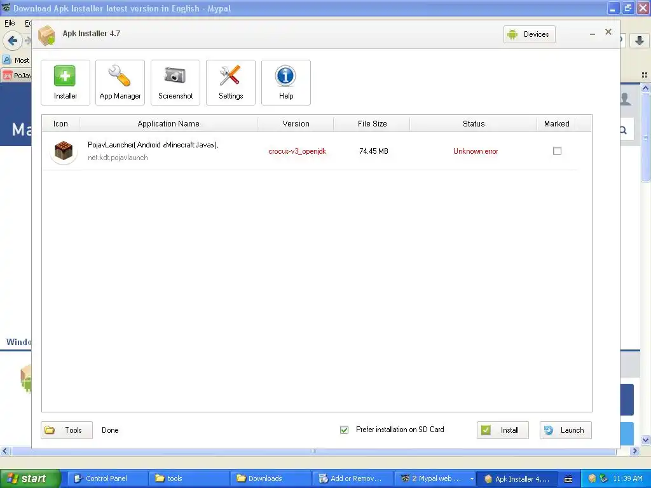Click the Install button
651x488 pixels.
(502, 430)
